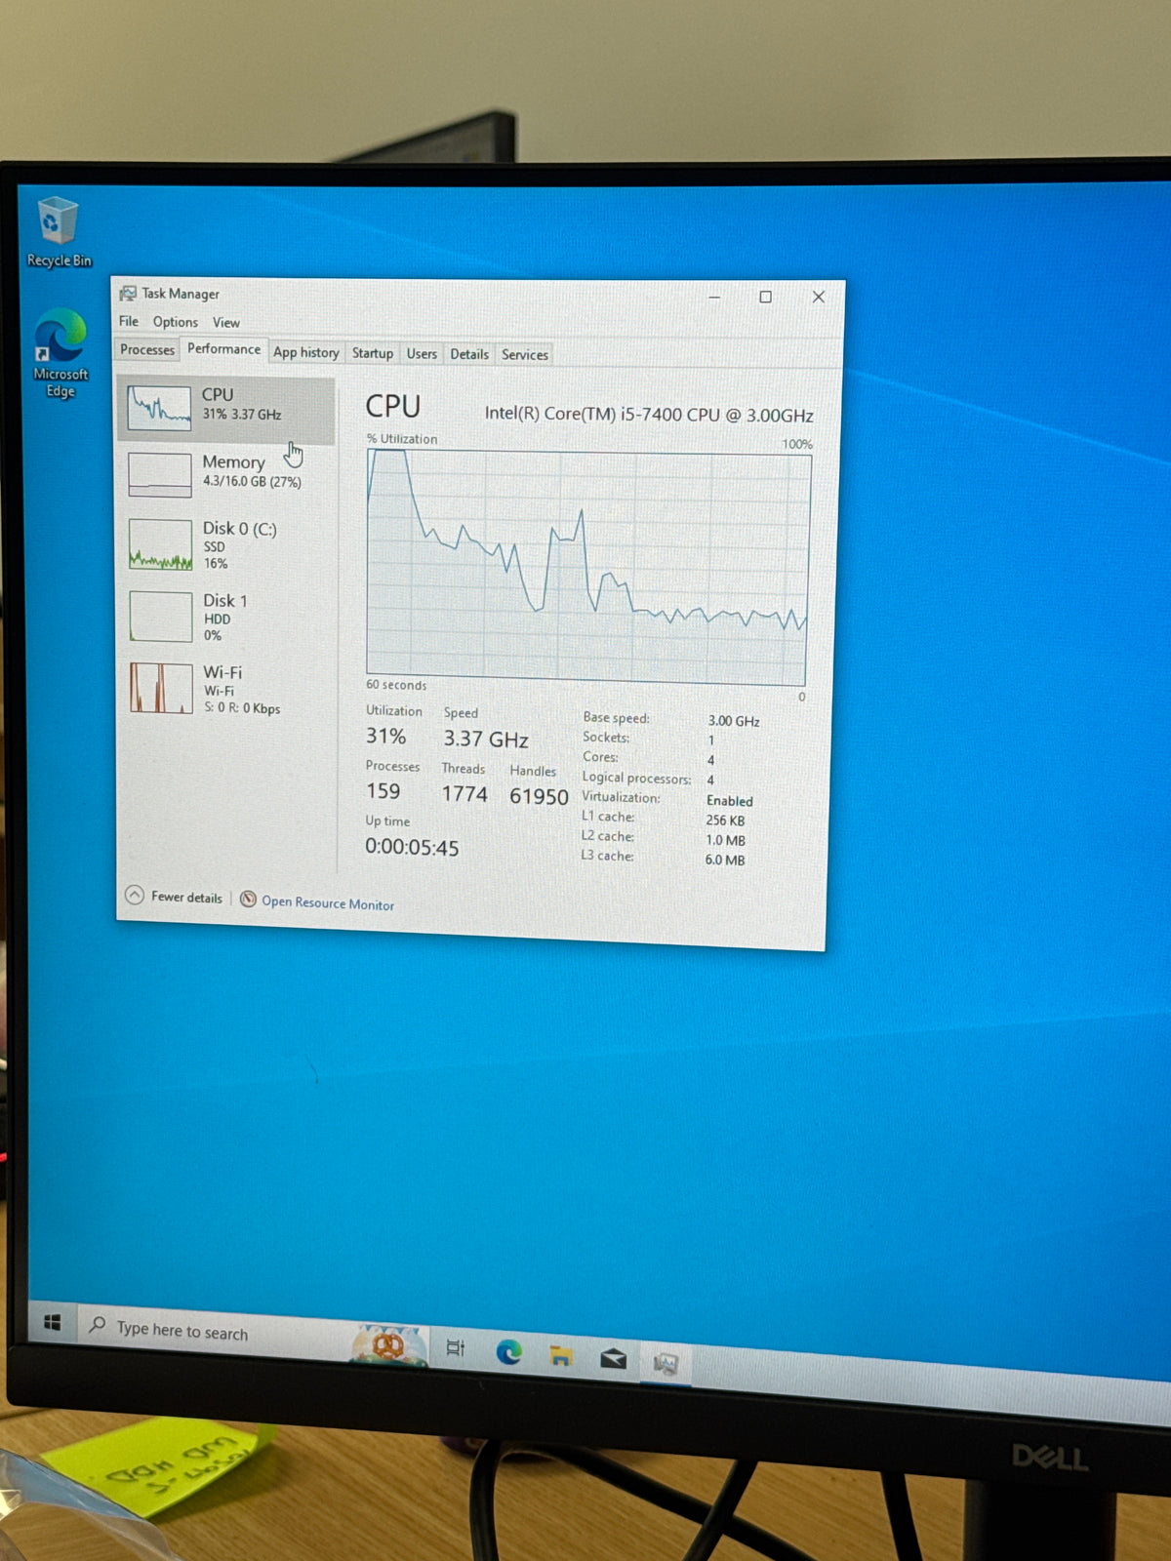Select the Wi-Fi network graph
The image size is (1171, 1561).
point(161,689)
